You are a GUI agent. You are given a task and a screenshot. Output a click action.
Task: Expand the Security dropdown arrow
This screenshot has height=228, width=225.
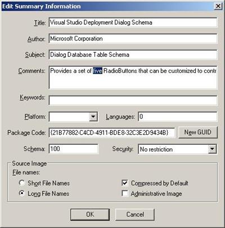click(213, 149)
